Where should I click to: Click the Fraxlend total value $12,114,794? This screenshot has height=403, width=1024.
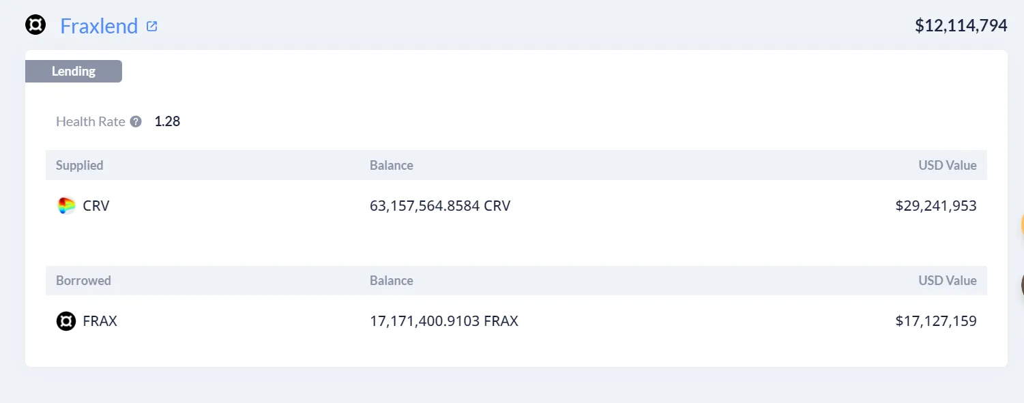[x=961, y=26]
